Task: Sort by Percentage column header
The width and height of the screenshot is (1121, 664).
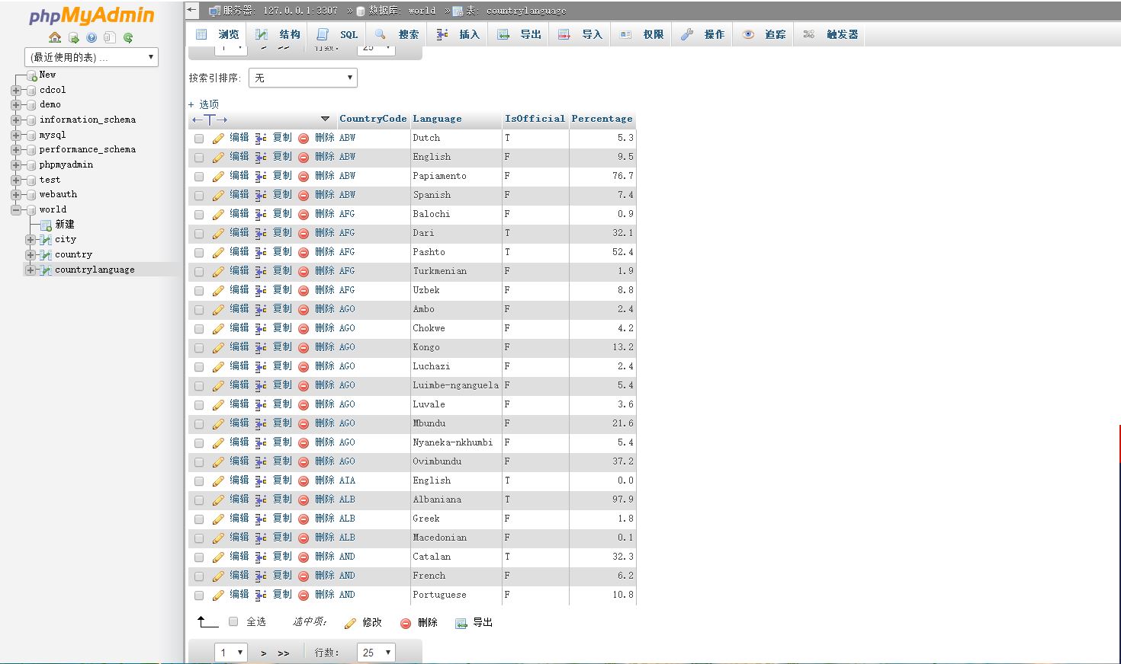Action: pos(602,119)
